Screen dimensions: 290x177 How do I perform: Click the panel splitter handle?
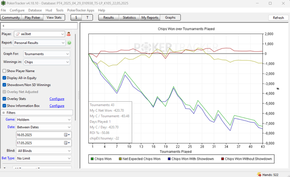coord(78,95)
